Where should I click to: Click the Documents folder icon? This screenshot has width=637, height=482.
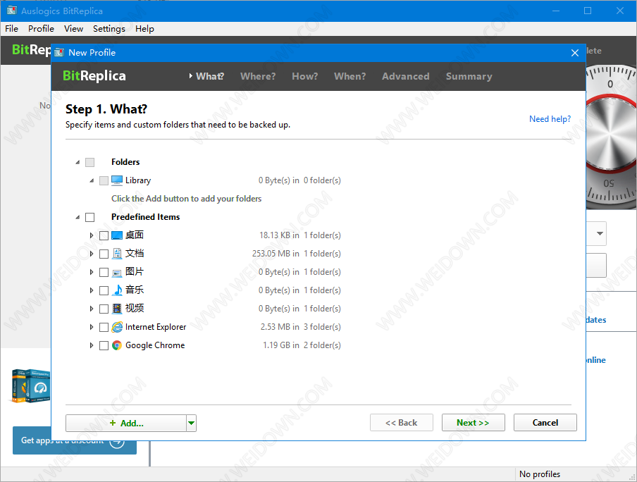[117, 254]
